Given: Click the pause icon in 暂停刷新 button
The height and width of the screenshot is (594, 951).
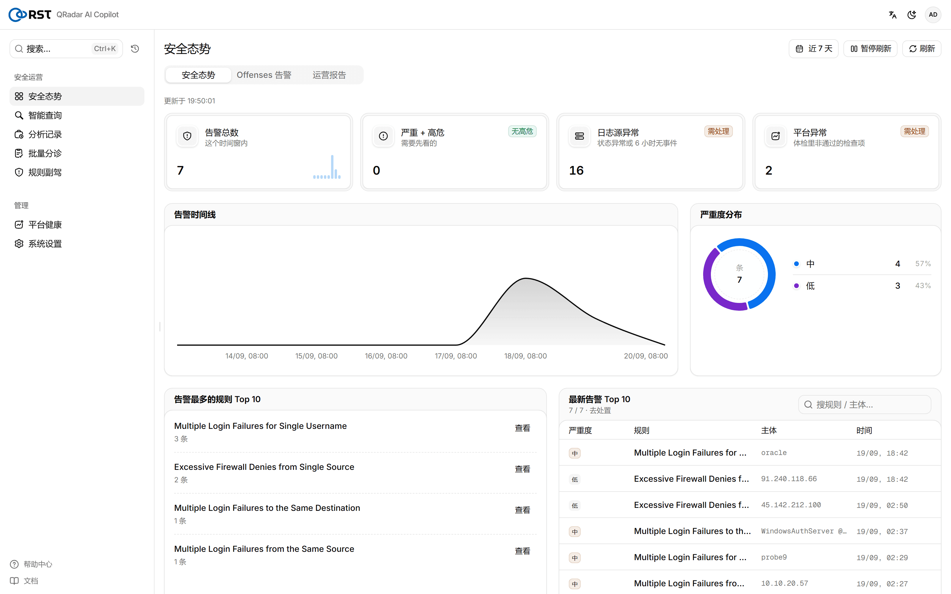Looking at the screenshot, I should click(854, 49).
